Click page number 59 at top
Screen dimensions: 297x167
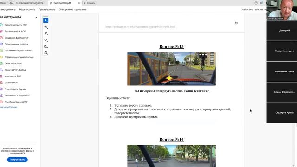pyautogui.click(x=236, y=23)
